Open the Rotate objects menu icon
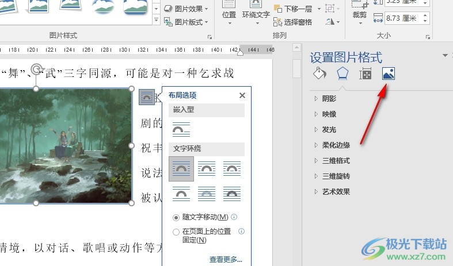Image resolution: width=453 pixels, height=266 pixels. (332, 22)
